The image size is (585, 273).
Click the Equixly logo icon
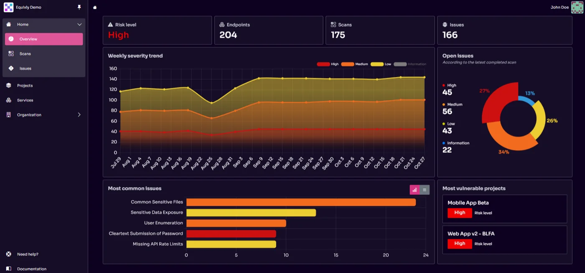tap(8, 7)
